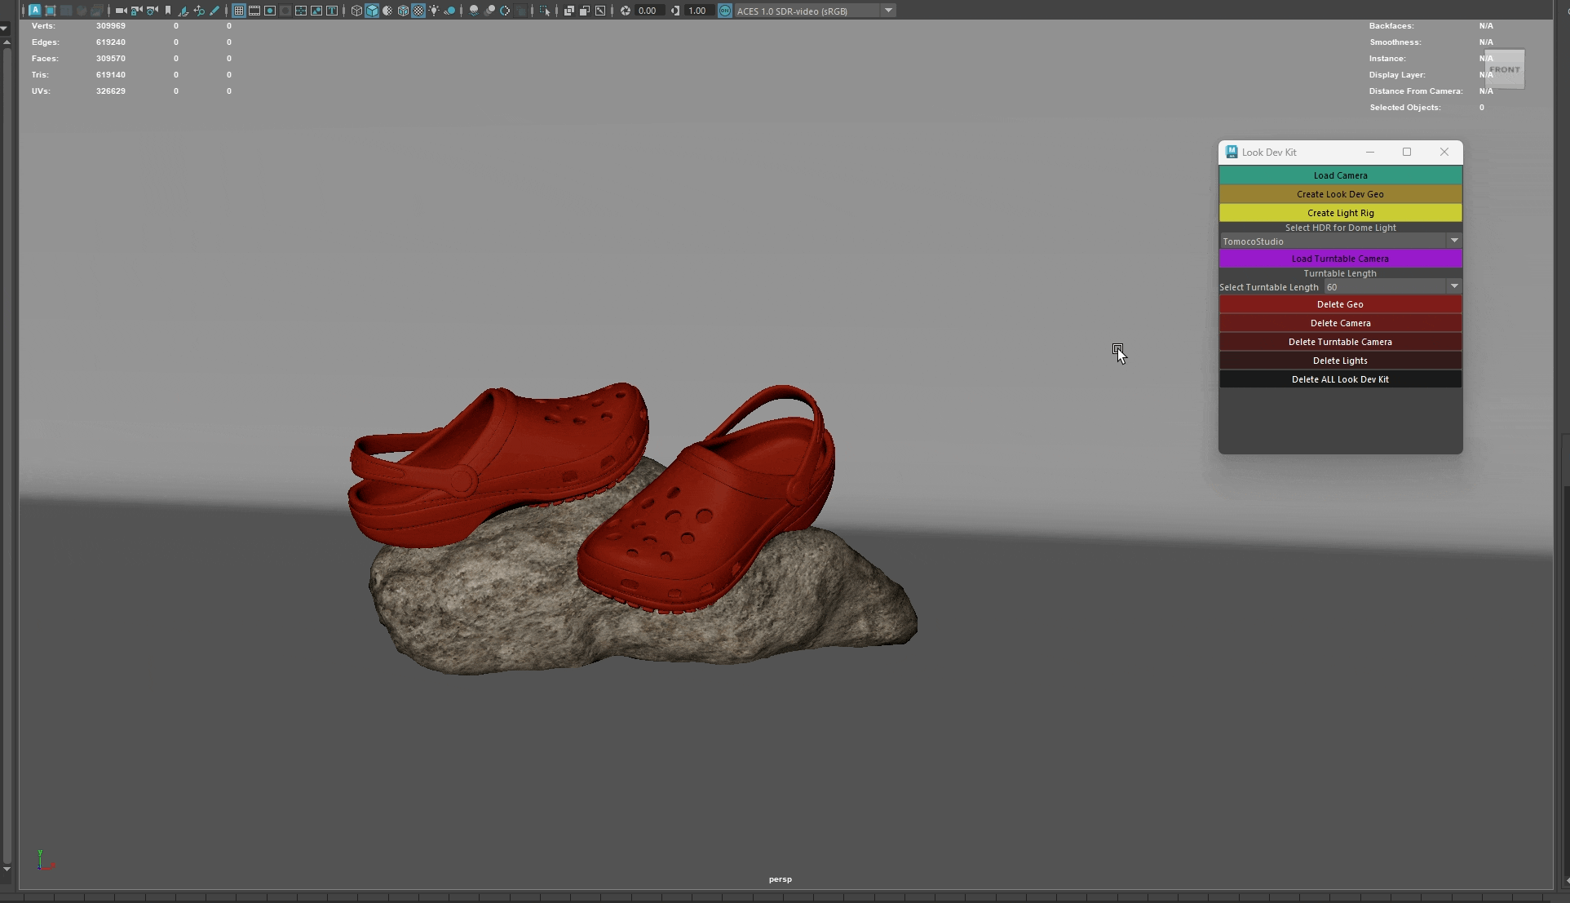
Task: Toggle the Safe Action overlay
Action: click(x=316, y=11)
